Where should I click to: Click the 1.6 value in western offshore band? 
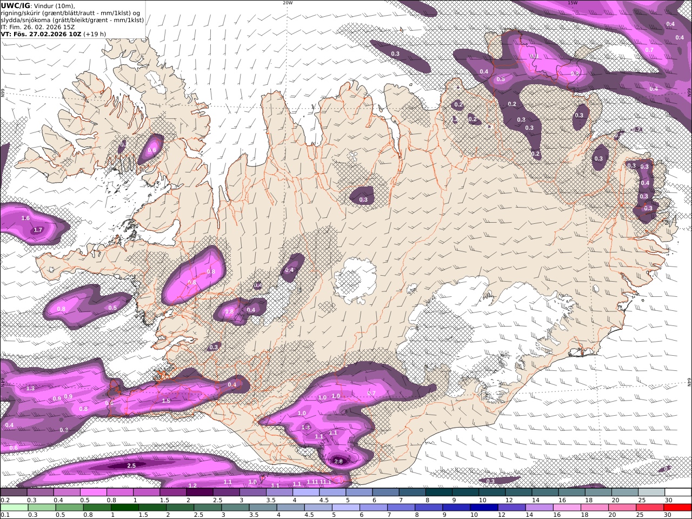point(25,218)
